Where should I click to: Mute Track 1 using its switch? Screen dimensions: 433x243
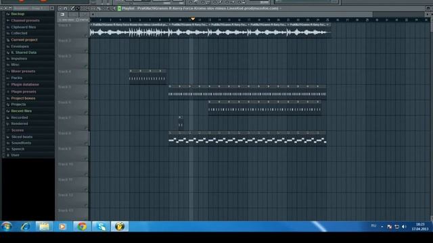[86, 36]
